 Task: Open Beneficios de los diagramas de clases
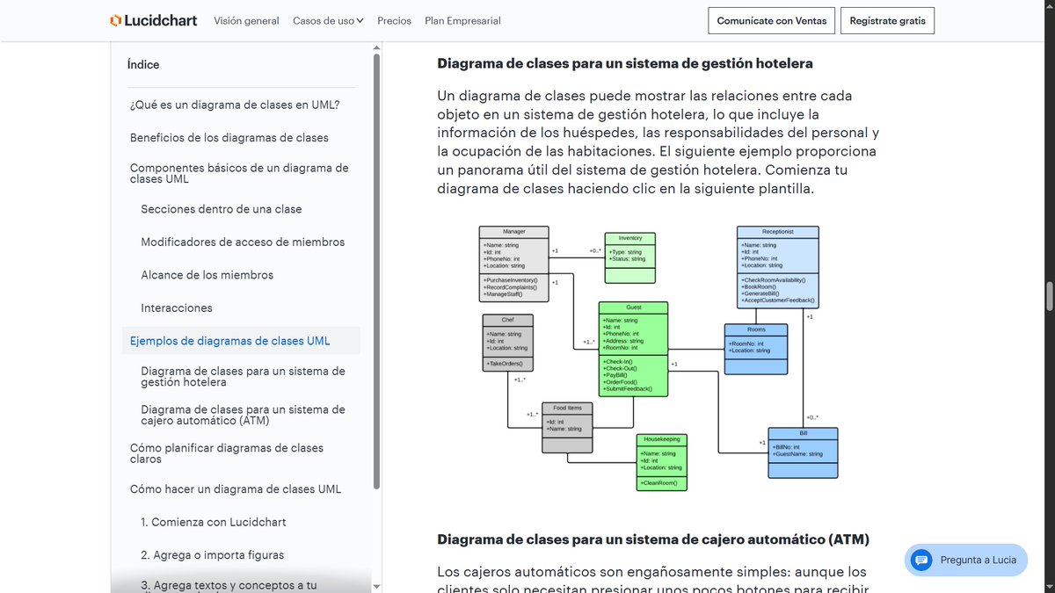click(229, 137)
